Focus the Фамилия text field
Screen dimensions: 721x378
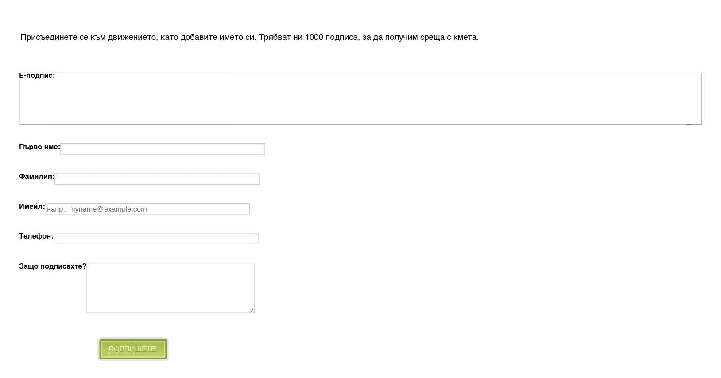pyautogui.click(x=157, y=179)
